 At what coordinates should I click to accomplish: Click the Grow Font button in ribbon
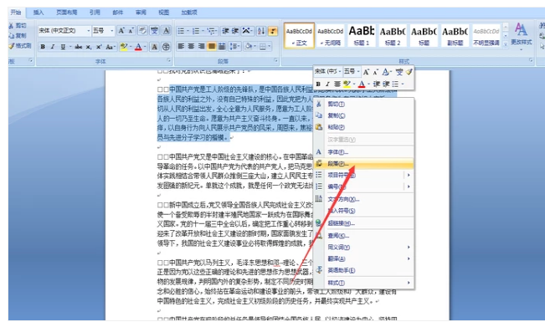[x=121, y=31]
